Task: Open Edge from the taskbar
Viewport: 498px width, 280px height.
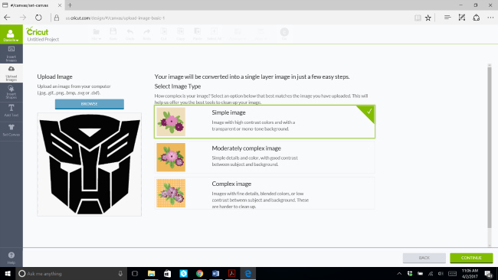Action: (248, 273)
